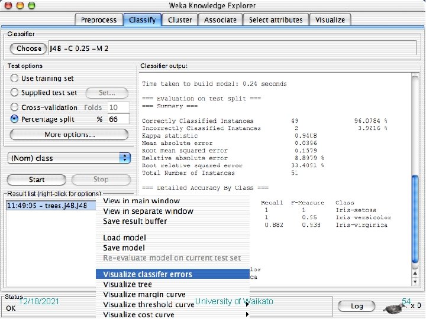
Task: Expand Visualize cost curve submenu arrow
Action: click(x=247, y=314)
